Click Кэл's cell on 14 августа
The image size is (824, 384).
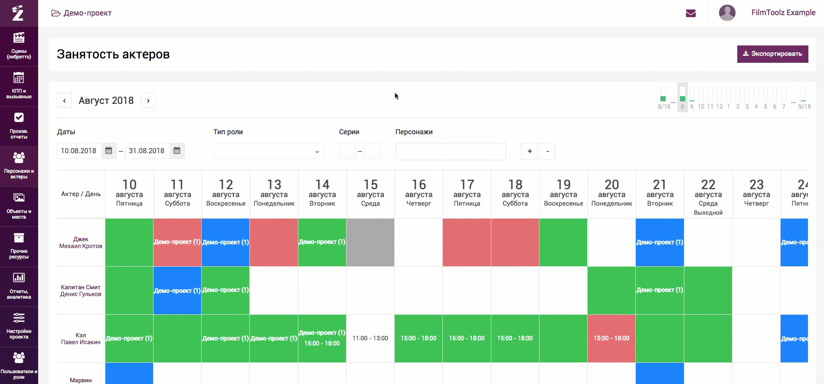(322, 339)
